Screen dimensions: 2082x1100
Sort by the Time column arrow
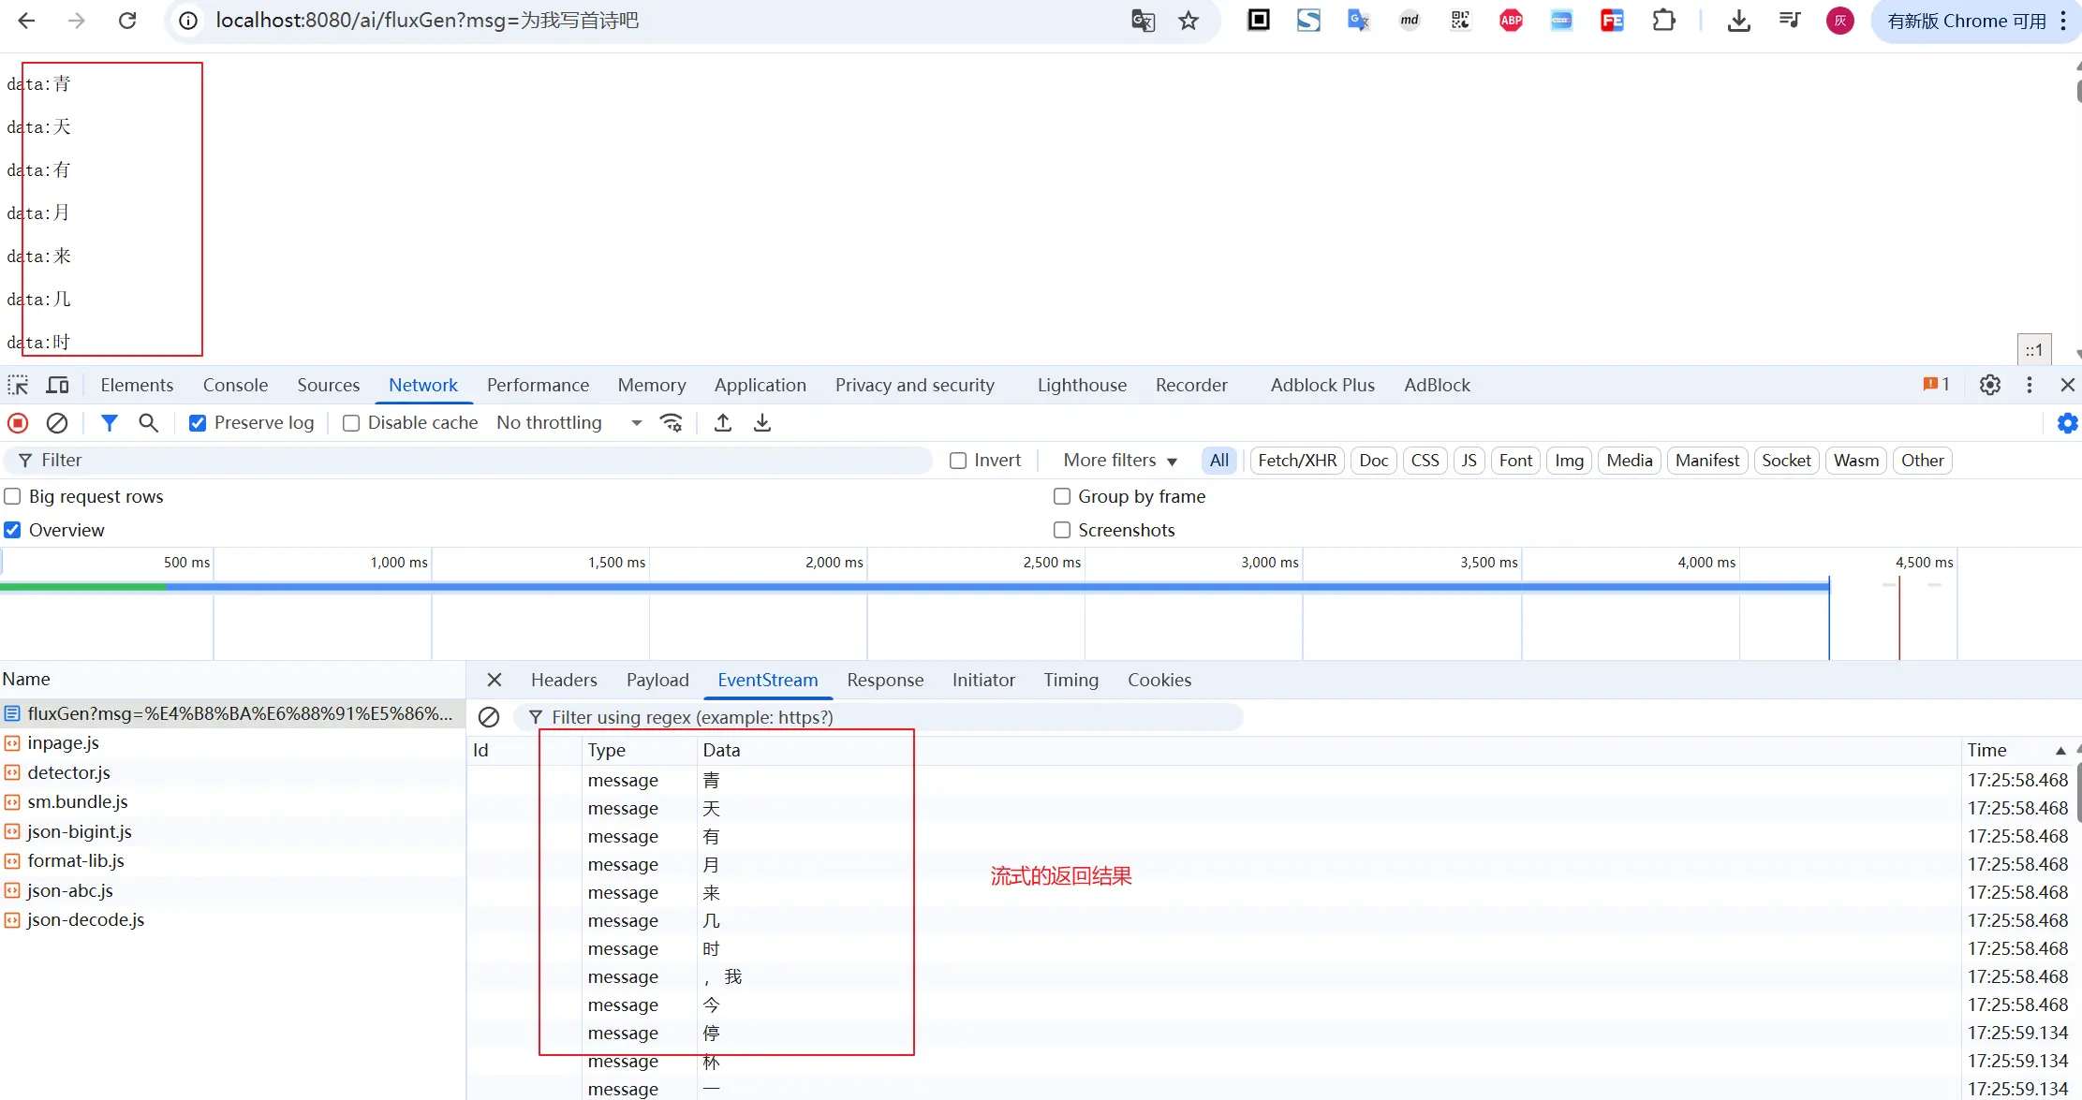2060,751
